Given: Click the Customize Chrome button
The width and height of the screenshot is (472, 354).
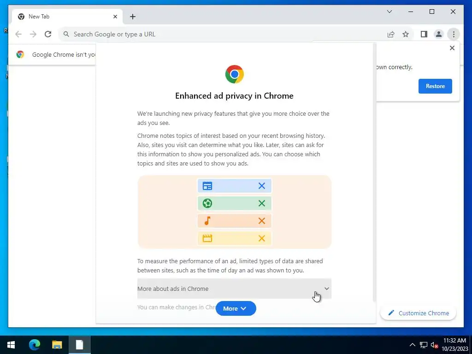Looking at the screenshot, I should point(419,313).
